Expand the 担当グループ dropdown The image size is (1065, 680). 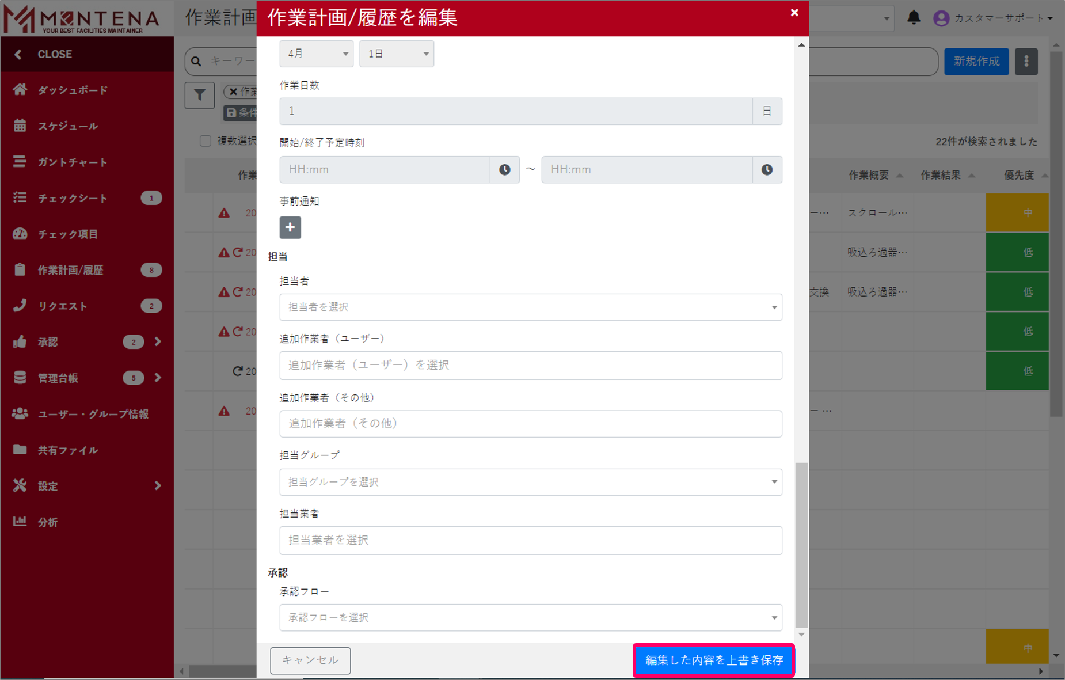point(530,482)
